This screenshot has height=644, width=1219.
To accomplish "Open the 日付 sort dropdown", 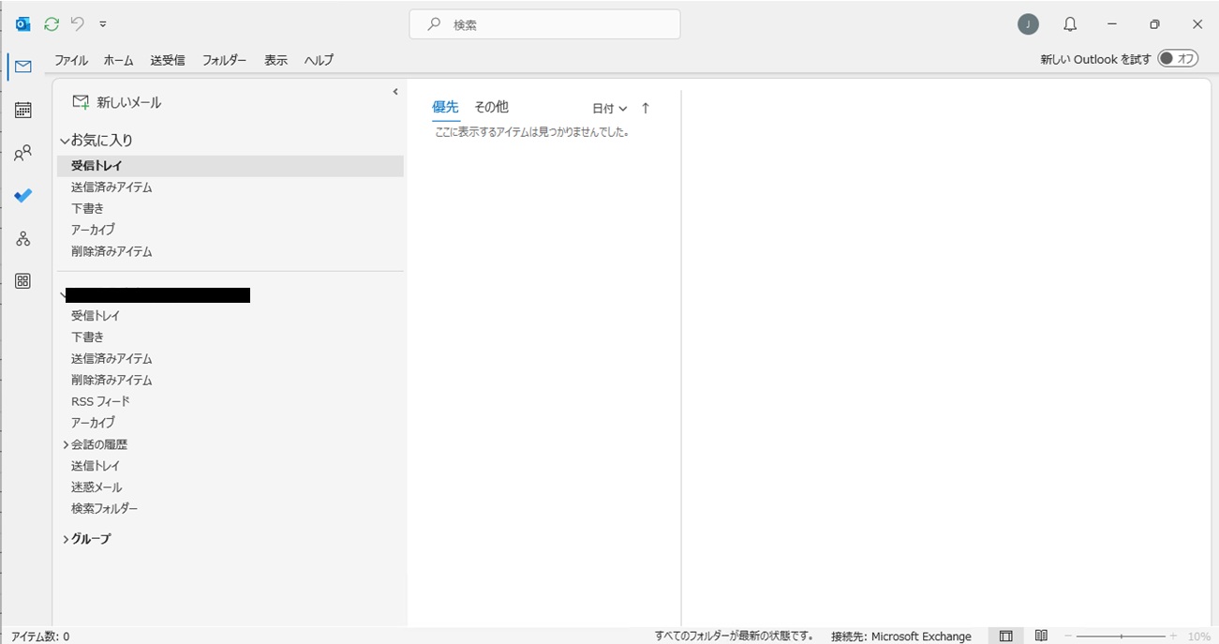I will 609,109.
